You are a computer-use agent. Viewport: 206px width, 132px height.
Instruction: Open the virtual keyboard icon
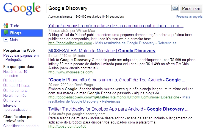175,8
